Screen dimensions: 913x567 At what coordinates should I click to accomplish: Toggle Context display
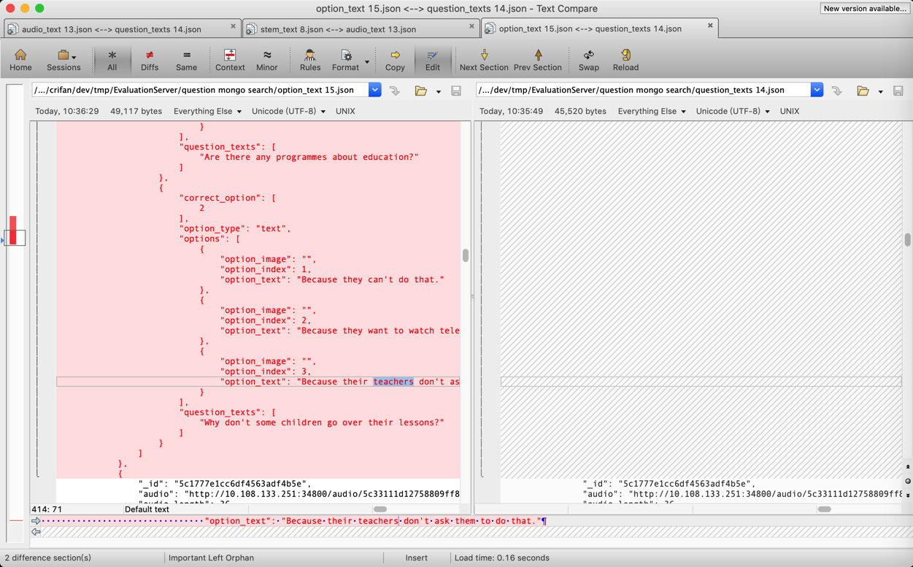(230, 60)
